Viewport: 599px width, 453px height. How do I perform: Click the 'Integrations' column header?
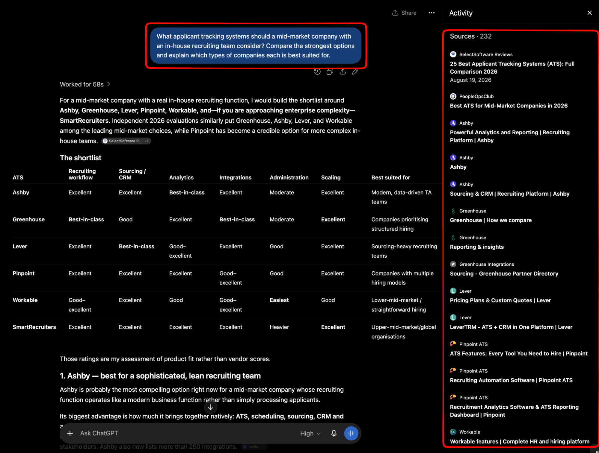click(235, 177)
